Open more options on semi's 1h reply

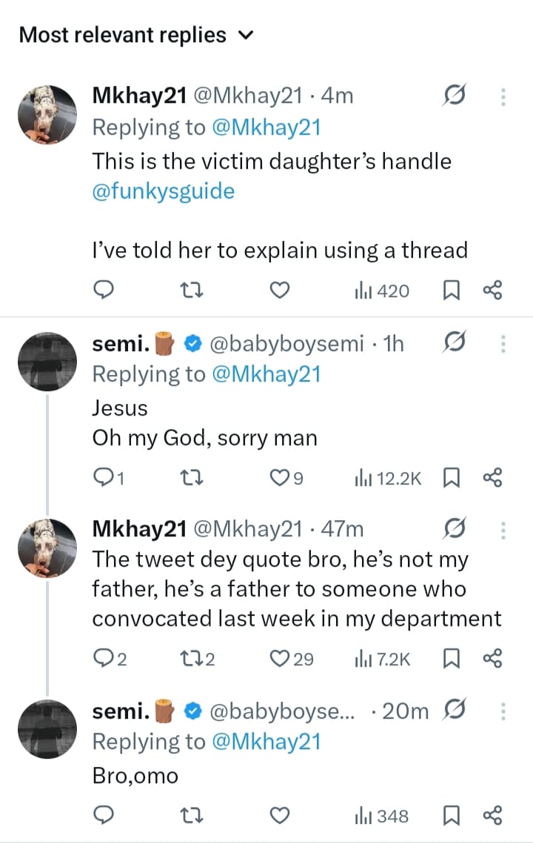coord(503,343)
